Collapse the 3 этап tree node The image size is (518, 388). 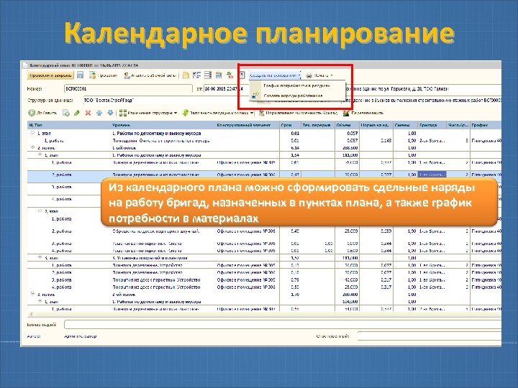tap(40, 257)
